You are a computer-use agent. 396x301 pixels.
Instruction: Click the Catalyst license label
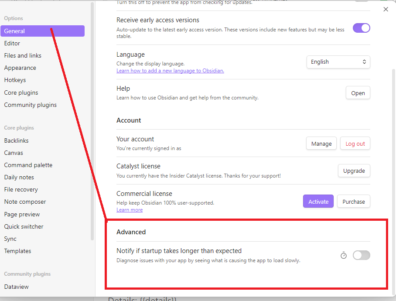click(138, 166)
